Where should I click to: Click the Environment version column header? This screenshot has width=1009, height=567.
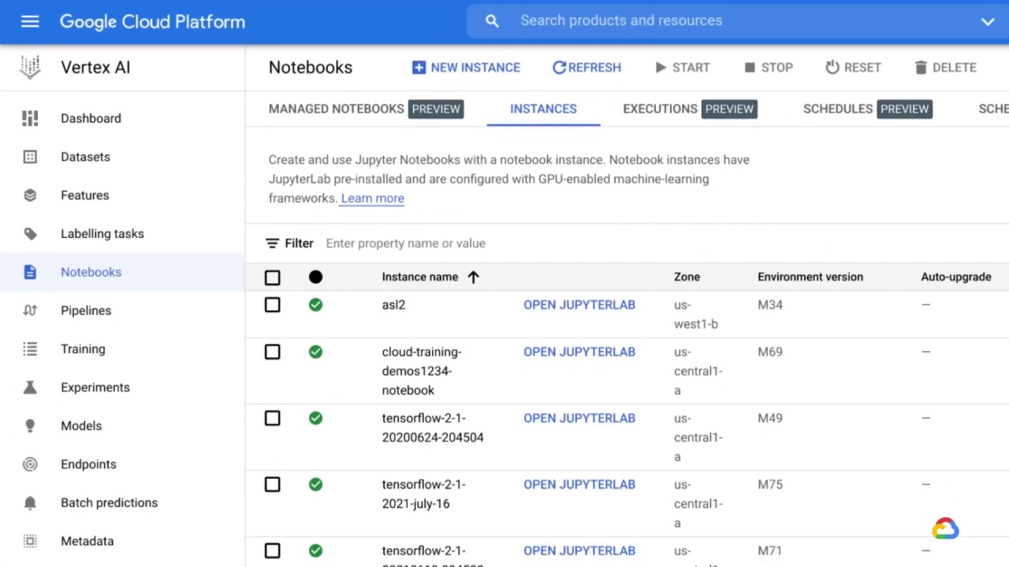pos(810,277)
